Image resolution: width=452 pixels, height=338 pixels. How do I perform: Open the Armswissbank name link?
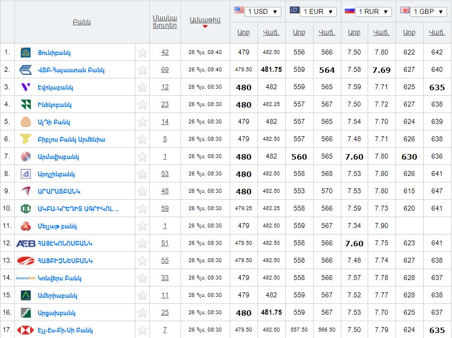click(58, 157)
